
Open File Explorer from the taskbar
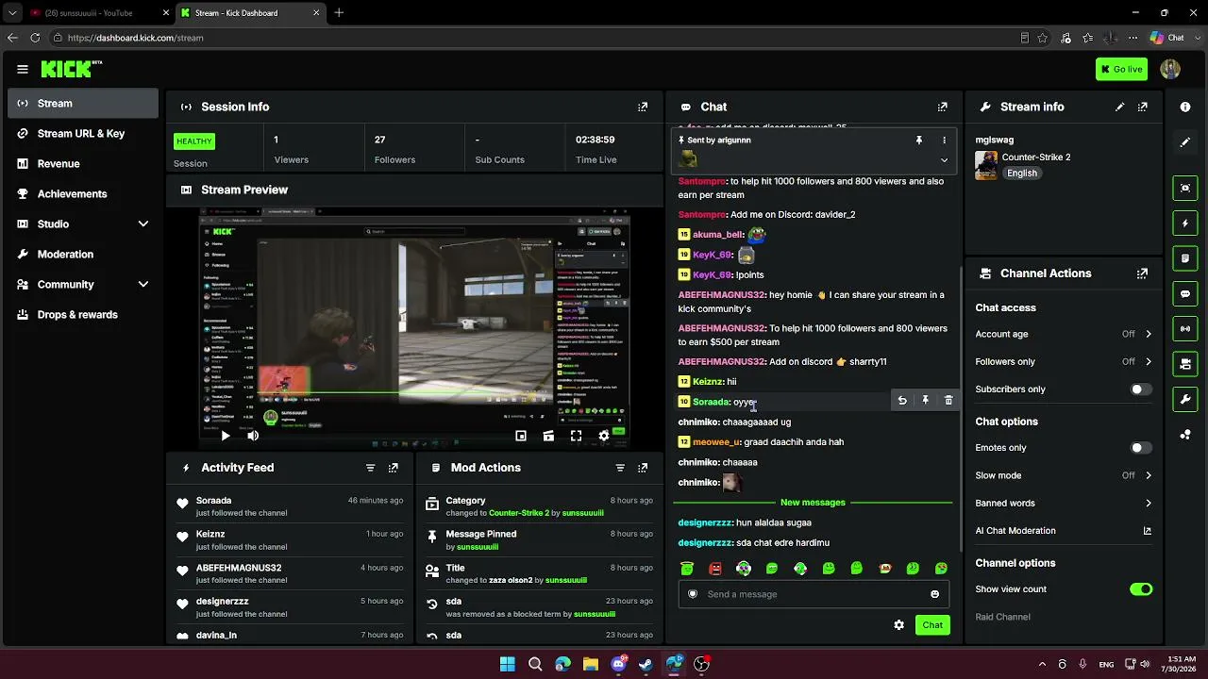(591, 664)
